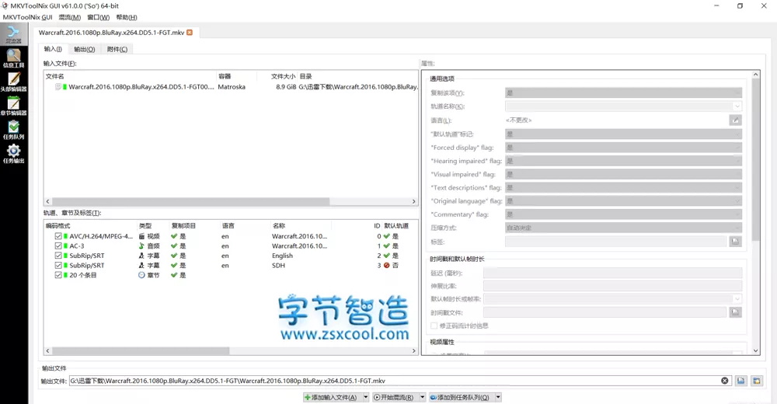The image size is (777, 404).
Task: Click 开始混流(R) start multiplexing button
Action: [x=395, y=397]
